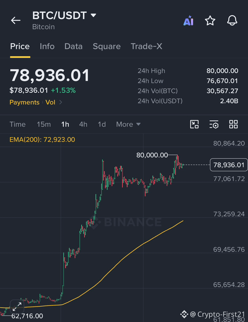Screen dimensions: 248x322
Task: Switch to the Data tab
Action: coord(74,47)
